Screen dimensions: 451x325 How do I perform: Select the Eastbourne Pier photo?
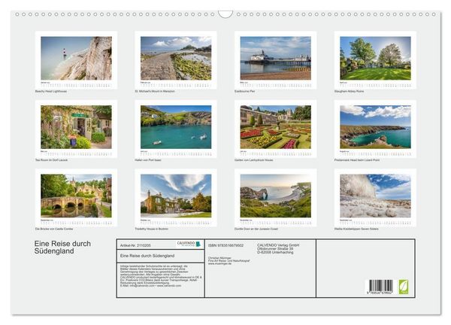click(276, 58)
